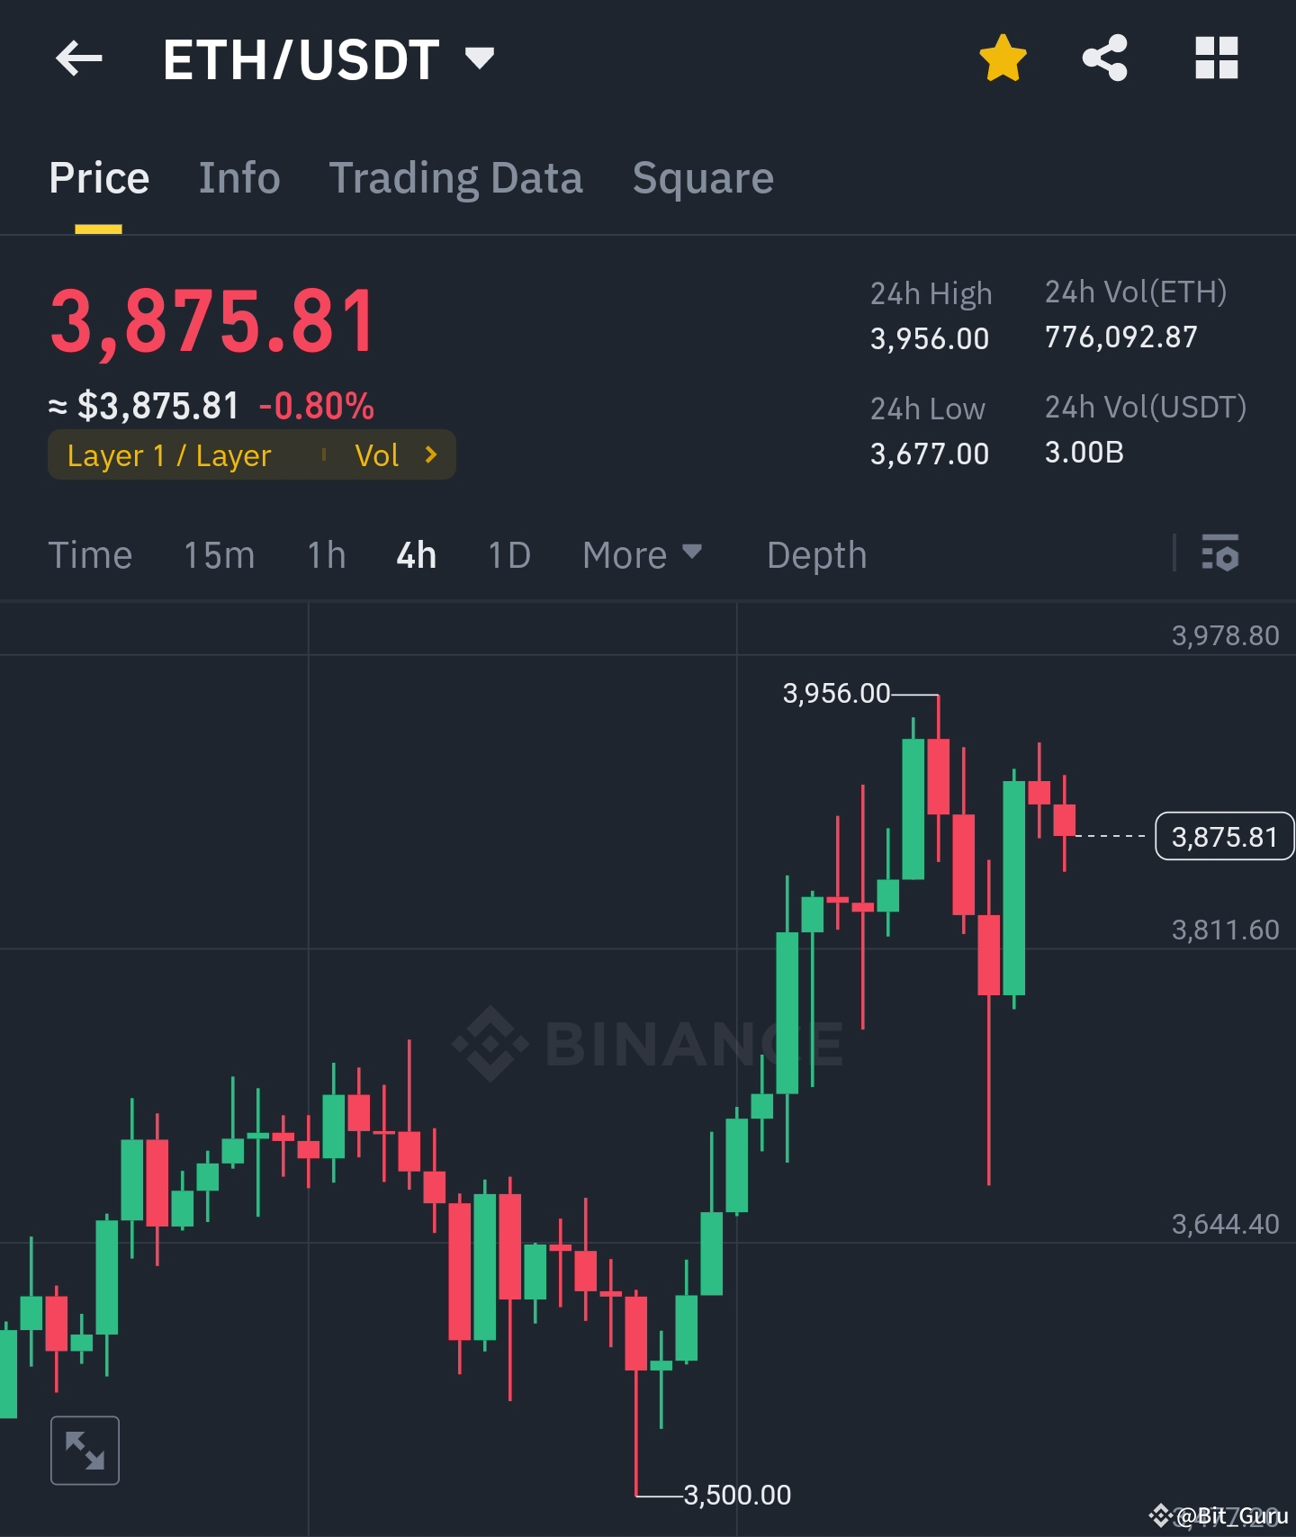Switch to the Trading Data tab
The height and width of the screenshot is (1537, 1296).
point(457,177)
